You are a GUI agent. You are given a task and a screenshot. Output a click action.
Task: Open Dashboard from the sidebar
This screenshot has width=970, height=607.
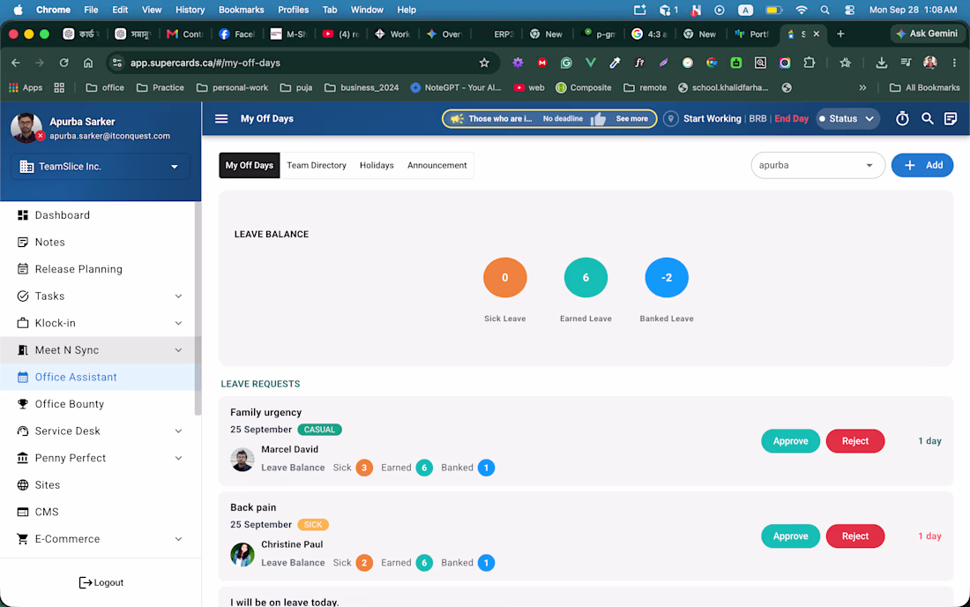click(x=99, y=215)
